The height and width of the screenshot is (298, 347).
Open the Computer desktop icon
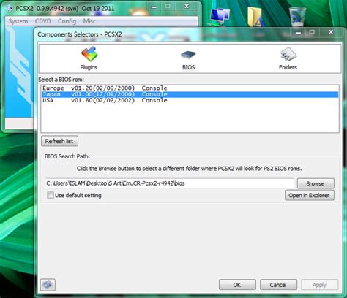[x=220, y=16]
